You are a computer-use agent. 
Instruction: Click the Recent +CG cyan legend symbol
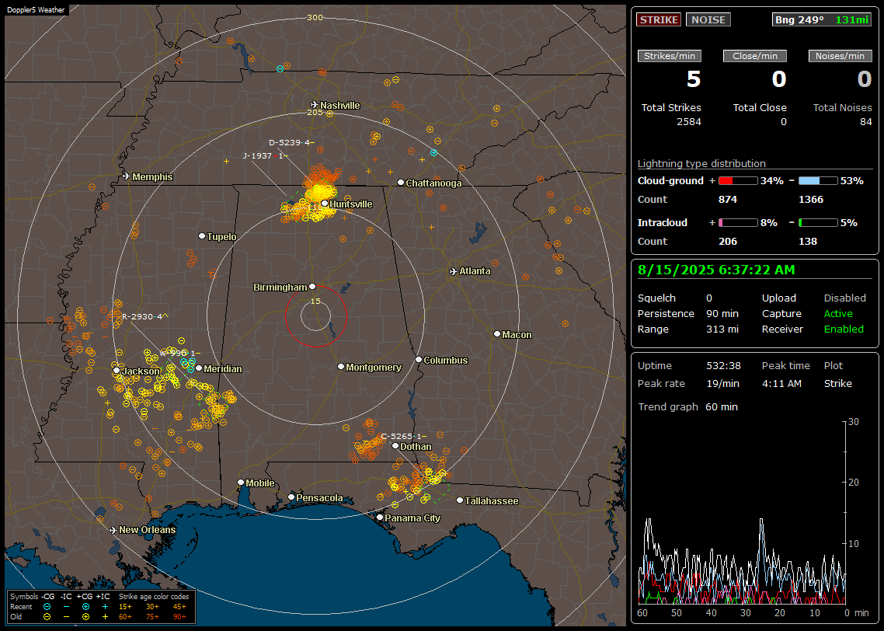coord(85,607)
